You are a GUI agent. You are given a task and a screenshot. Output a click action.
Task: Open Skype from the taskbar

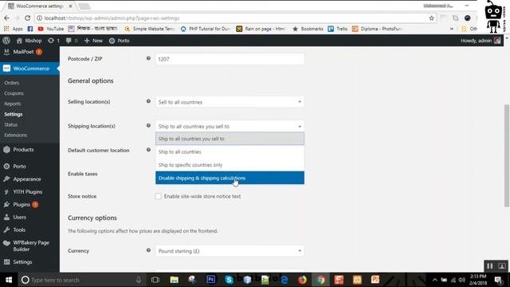(x=229, y=280)
